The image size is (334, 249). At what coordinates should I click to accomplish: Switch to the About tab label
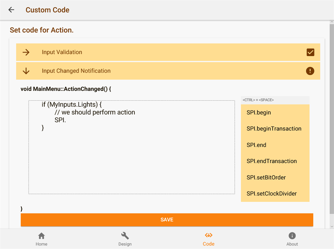point(292,244)
